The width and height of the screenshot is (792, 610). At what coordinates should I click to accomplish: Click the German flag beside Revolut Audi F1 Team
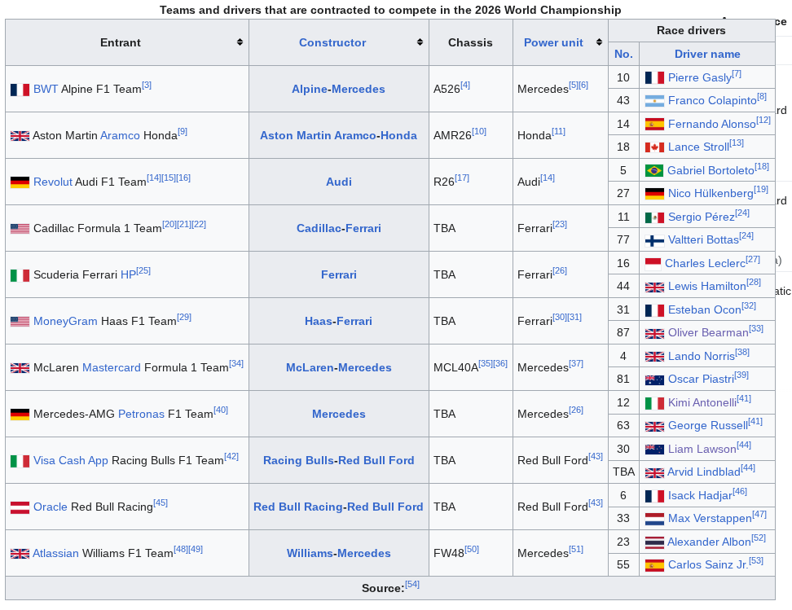click(20, 182)
